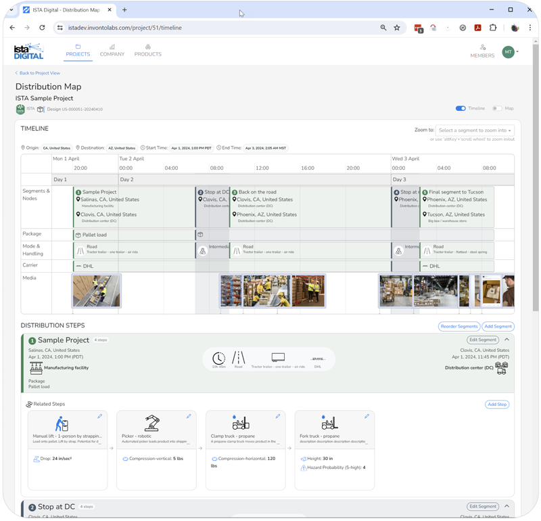
Task: Click edit pencil on Manual lift step
Action: point(99,417)
